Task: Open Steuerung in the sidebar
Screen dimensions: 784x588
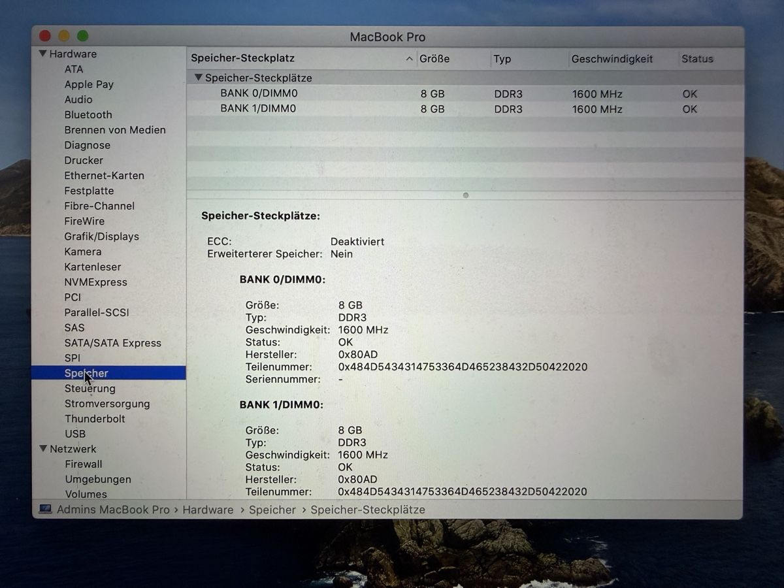Action: pyautogui.click(x=90, y=388)
